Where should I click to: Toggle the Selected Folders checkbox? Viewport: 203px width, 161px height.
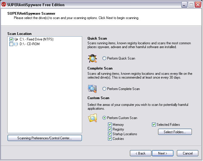pos(154,125)
